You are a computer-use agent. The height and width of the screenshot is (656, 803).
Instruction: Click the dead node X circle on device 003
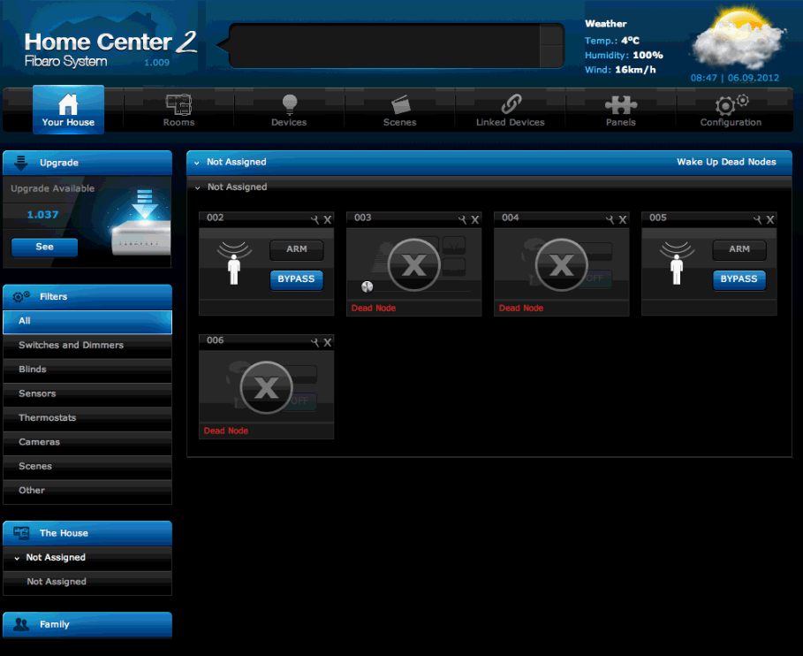click(x=413, y=264)
